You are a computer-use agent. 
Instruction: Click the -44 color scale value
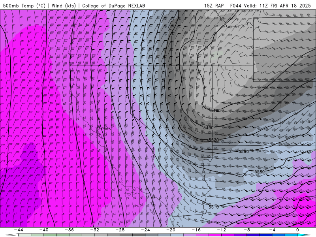pos(19,230)
